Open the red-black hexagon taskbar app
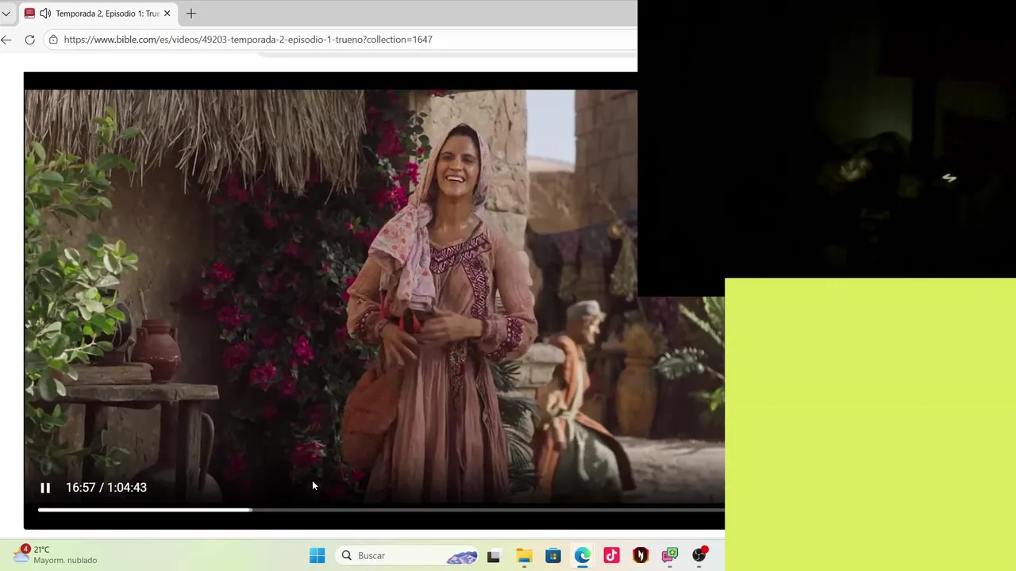The height and width of the screenshot is (571, 1016). click(641, 556)
